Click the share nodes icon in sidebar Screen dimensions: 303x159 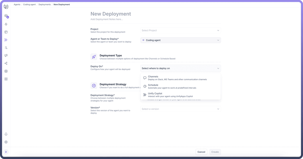pos(6,63)
